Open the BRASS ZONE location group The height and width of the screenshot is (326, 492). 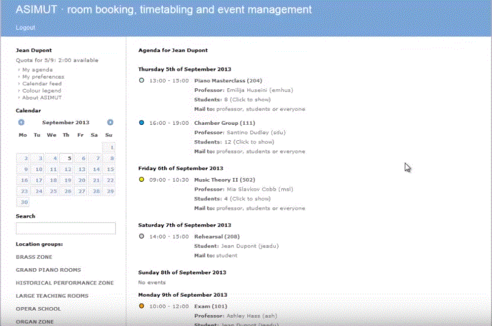(34, 257)
